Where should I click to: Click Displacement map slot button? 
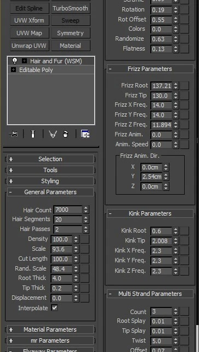[x=85, y=298]
